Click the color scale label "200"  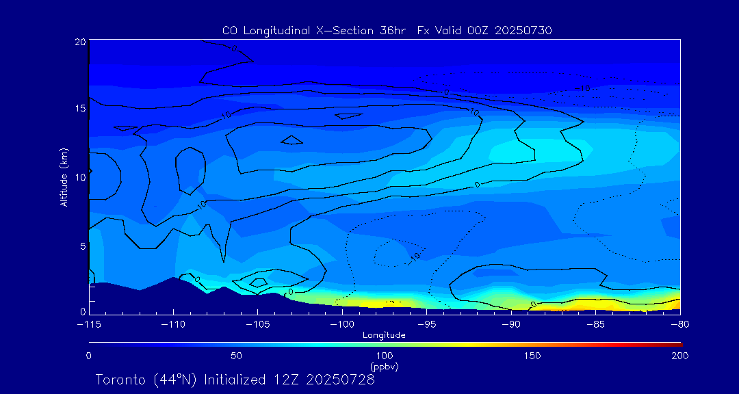681,356
